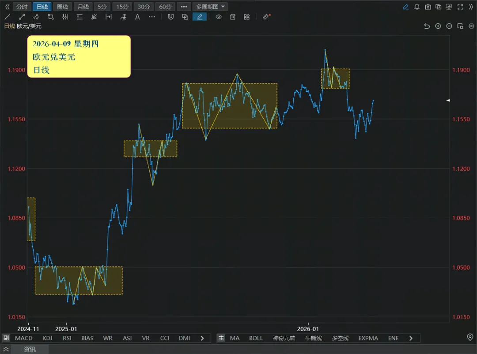Enter fullscreen chart mode

tap(460, 7)
